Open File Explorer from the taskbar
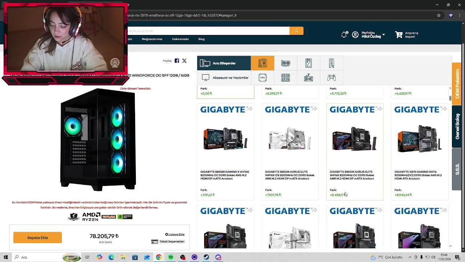Screen dimensions: 465x262 pos(123,257)
